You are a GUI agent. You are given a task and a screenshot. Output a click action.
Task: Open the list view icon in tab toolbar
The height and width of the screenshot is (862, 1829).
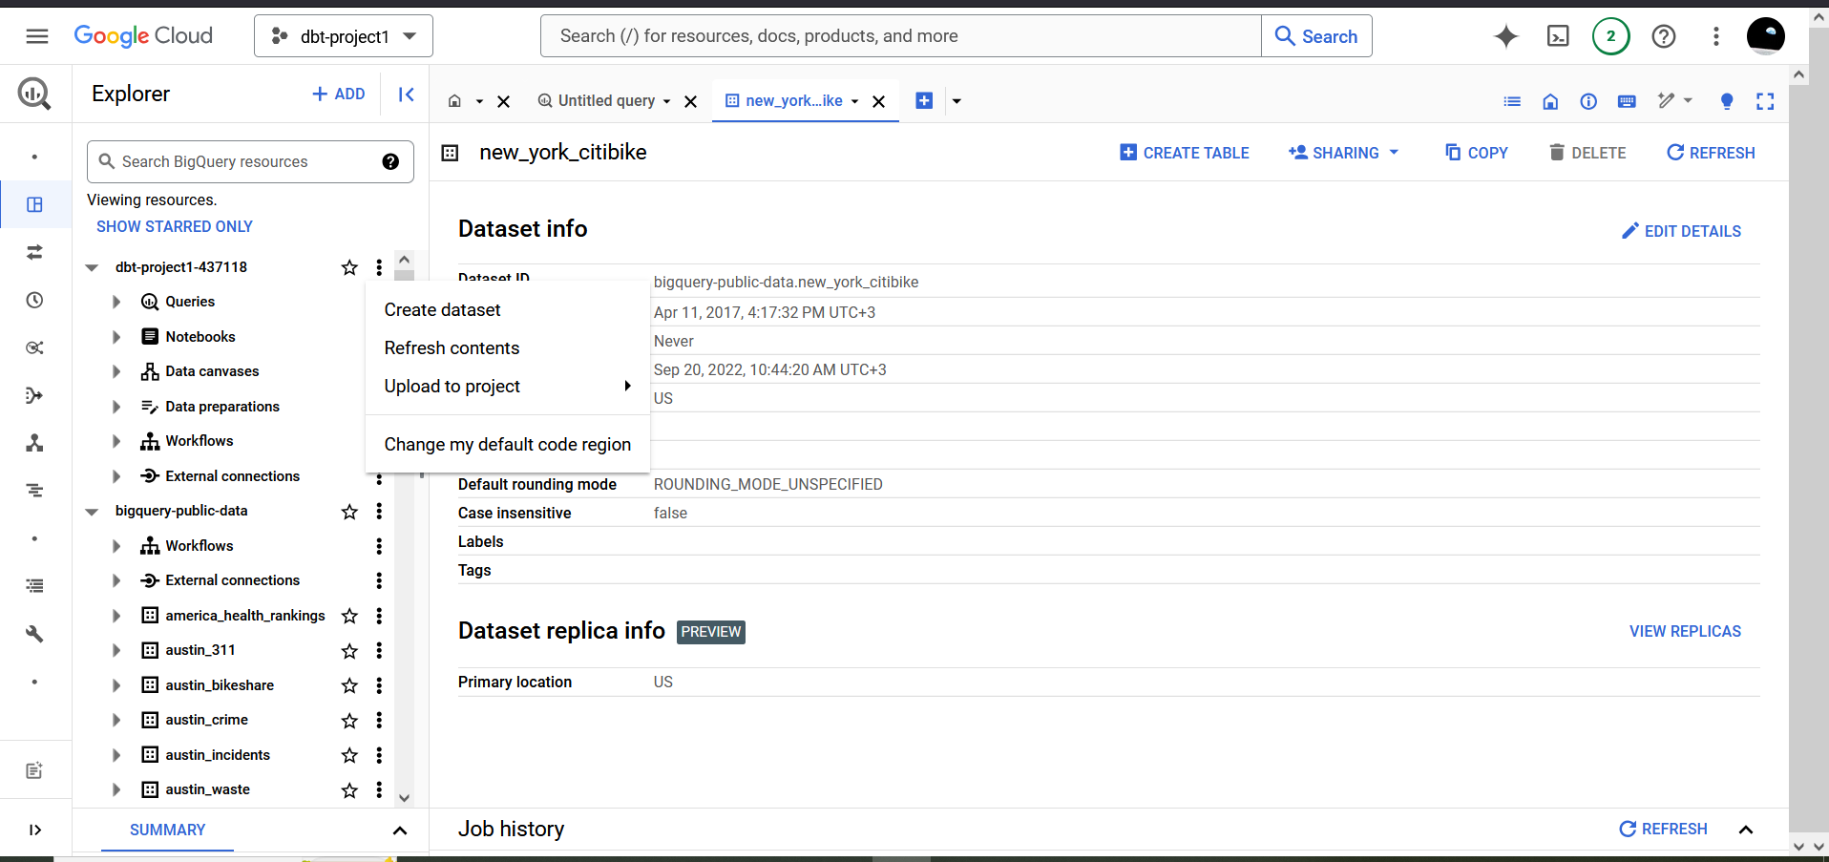1512,101
